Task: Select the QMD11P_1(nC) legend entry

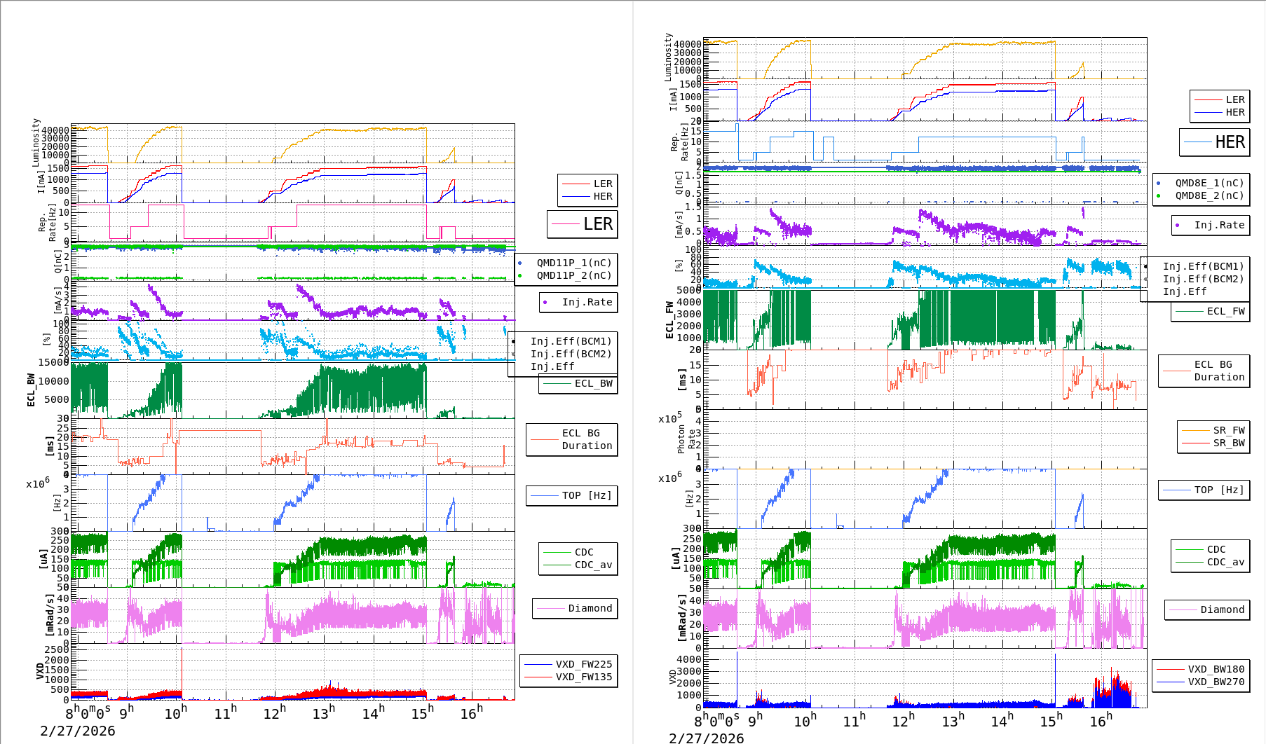Action: 573,263
